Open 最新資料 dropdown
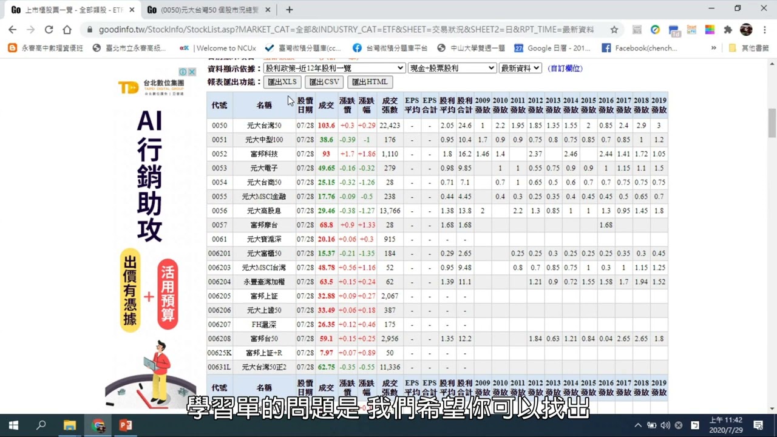The image size is (777, 437). click(520, 69)
